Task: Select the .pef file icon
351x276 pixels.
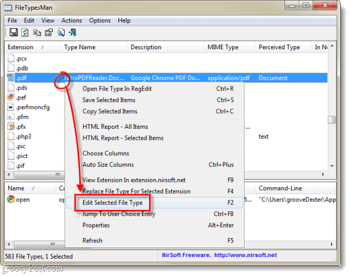Action: 10,97
